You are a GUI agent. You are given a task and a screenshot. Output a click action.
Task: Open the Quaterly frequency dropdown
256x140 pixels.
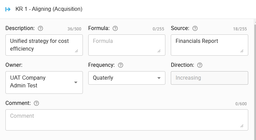pyautogui.click(x=127, y=78)
